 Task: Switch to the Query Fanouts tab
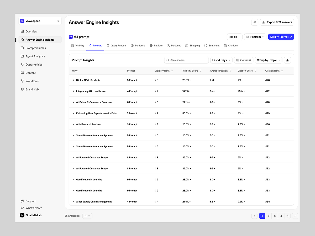tap(117, 45)
